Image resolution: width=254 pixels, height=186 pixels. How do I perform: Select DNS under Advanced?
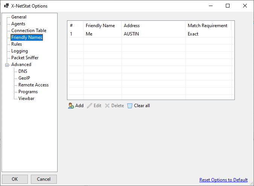(23, 71)
